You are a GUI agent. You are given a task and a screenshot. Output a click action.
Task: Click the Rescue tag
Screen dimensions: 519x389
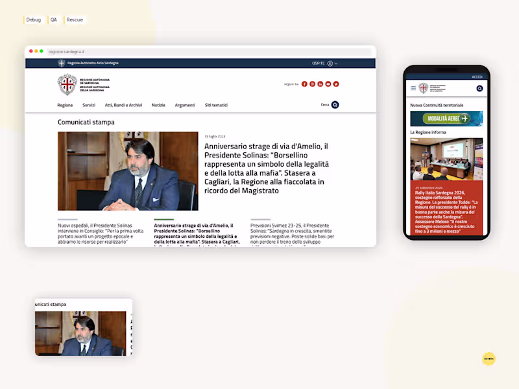coord(75,20)
